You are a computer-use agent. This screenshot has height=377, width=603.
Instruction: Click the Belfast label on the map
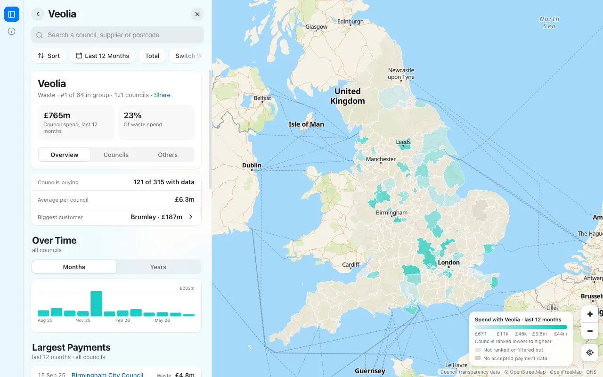262,98
